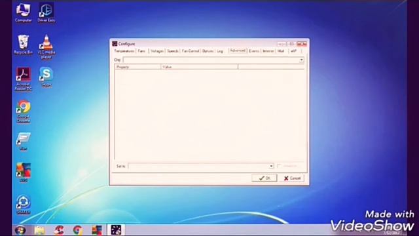
Task: Open the Driver Easy desktop shortcut
Action: [x=46, y=12]
